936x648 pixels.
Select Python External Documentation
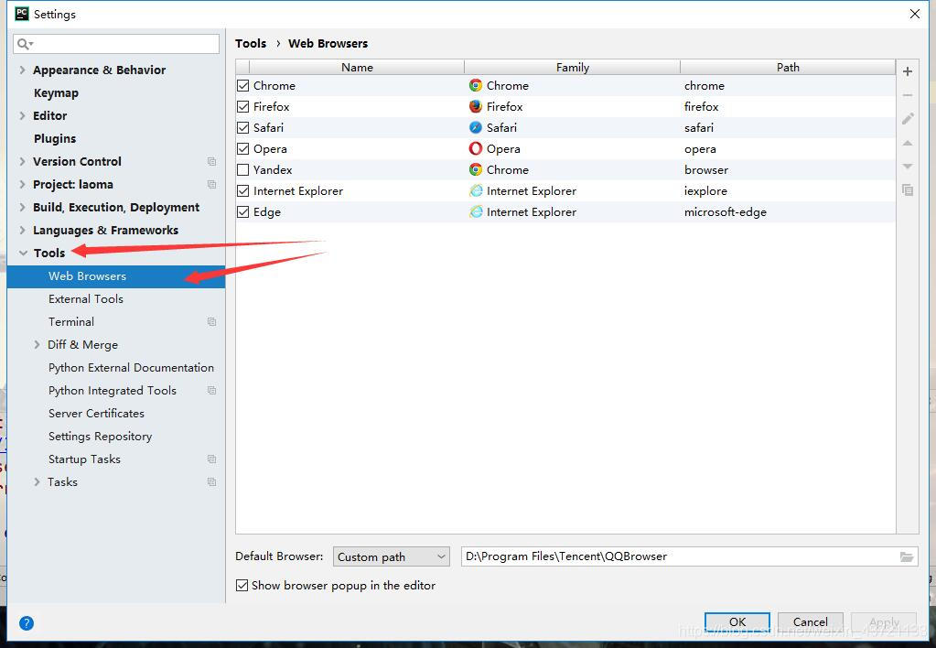[x=132, y=367]
